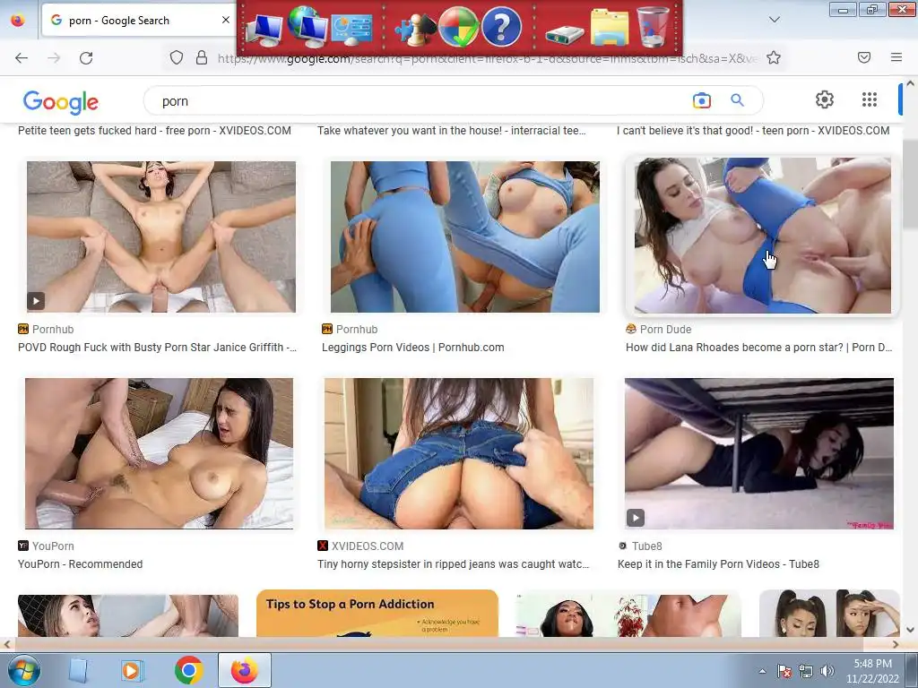Click the network status tray icon
The height and width of the screenshot is (688, 918).
(806, 671)
